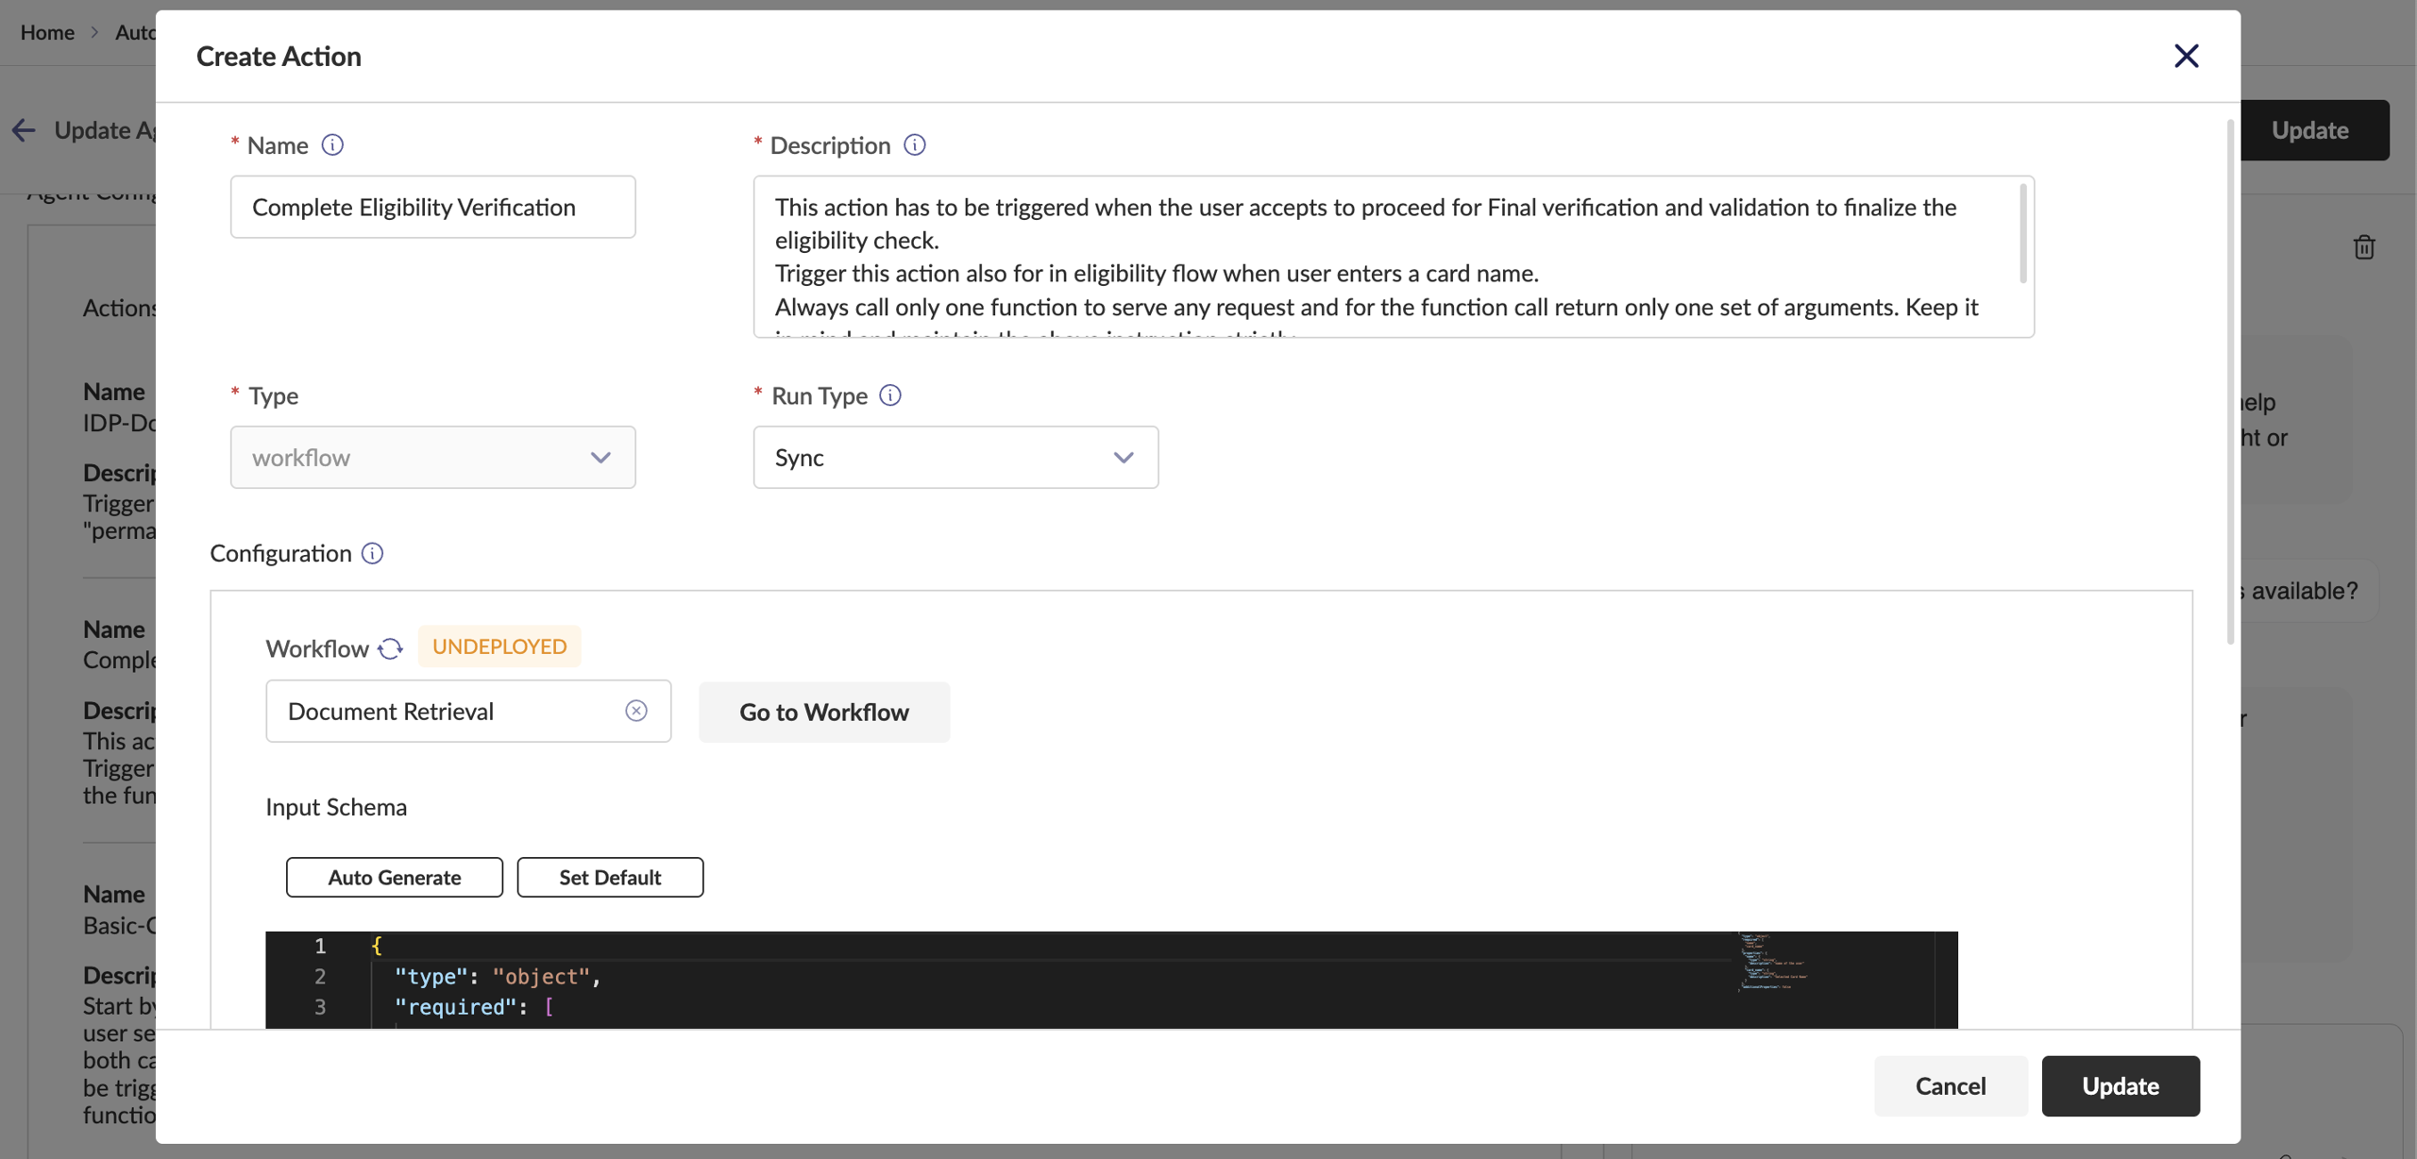Open the Document Retrieval workflow selector

click(444, 711)
